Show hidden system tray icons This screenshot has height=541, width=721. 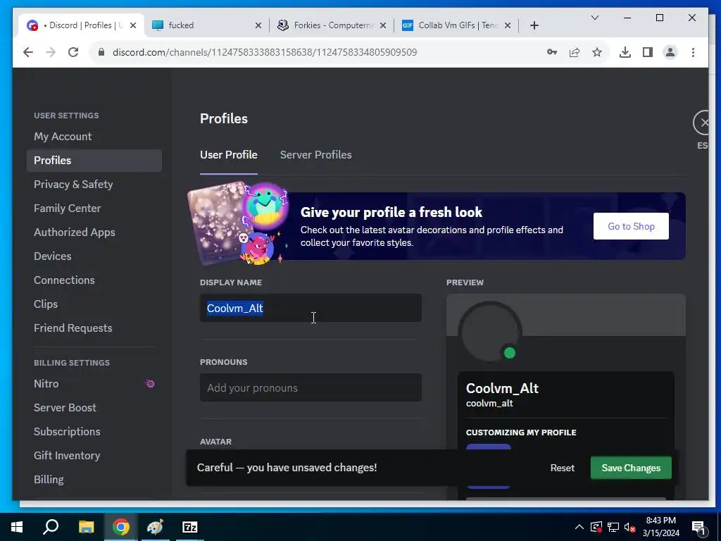pos(579,527)
